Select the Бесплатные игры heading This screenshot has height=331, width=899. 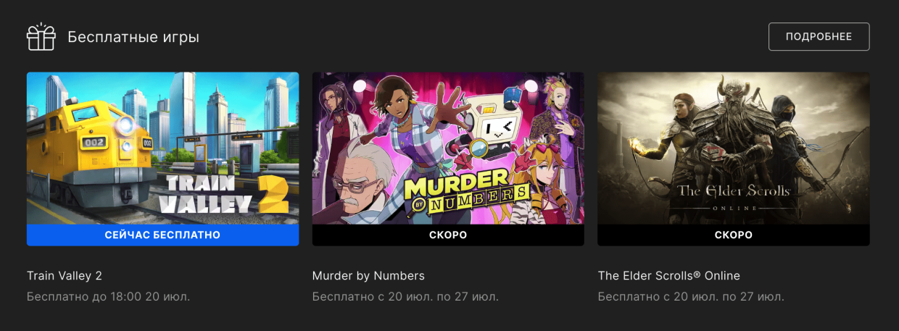point(133,37)
